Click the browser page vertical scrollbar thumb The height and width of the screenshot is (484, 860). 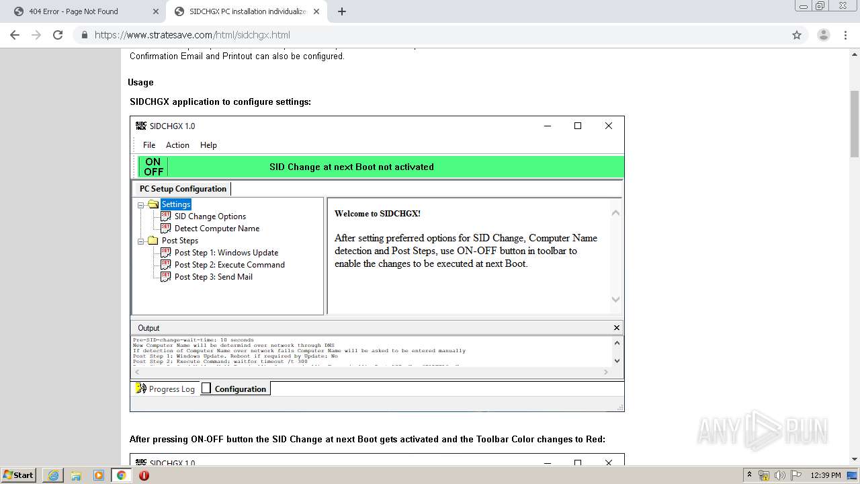tap(855, 124)
